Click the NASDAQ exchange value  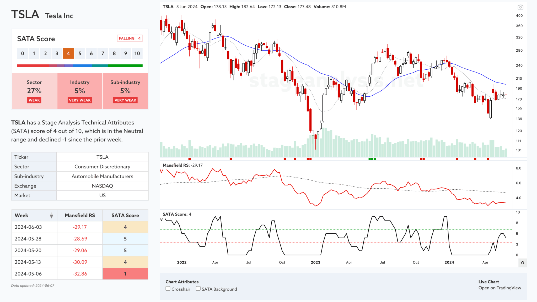coord(102,186)
